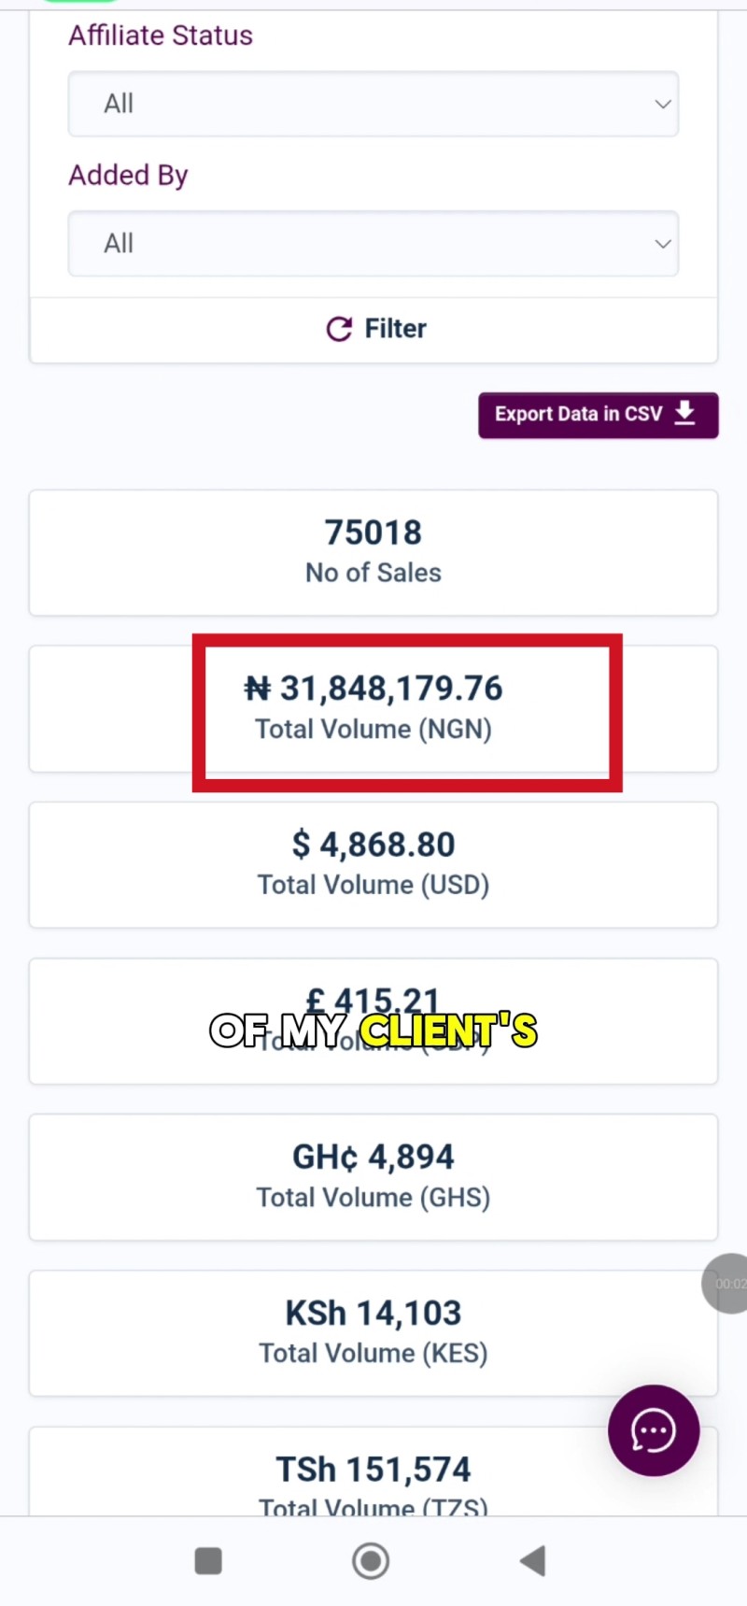
Task: Select the Total Volume (USD) card
Action: tap(373, 865)
